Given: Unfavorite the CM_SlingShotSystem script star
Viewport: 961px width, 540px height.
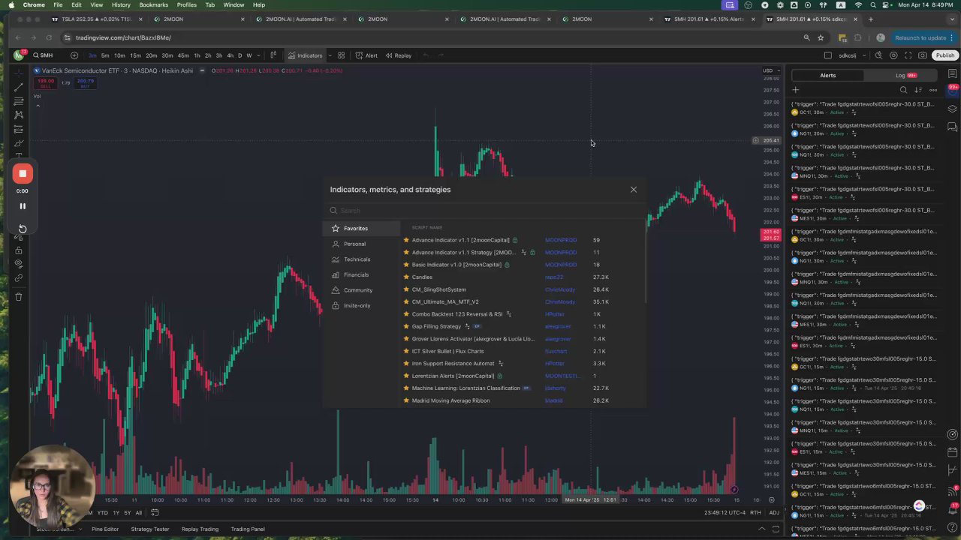Looking at the screenshot, I should click(x=406, y=289).
